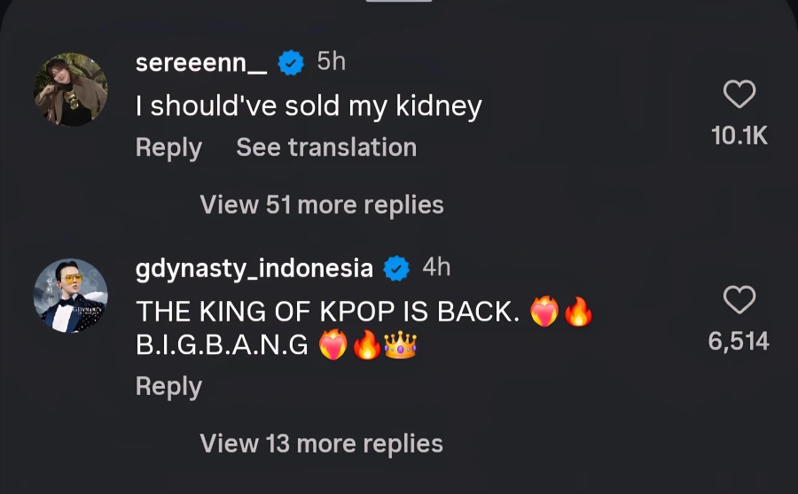
Task: Select the "I should've sold my kidney" text
Action: (x=309, y=107)
